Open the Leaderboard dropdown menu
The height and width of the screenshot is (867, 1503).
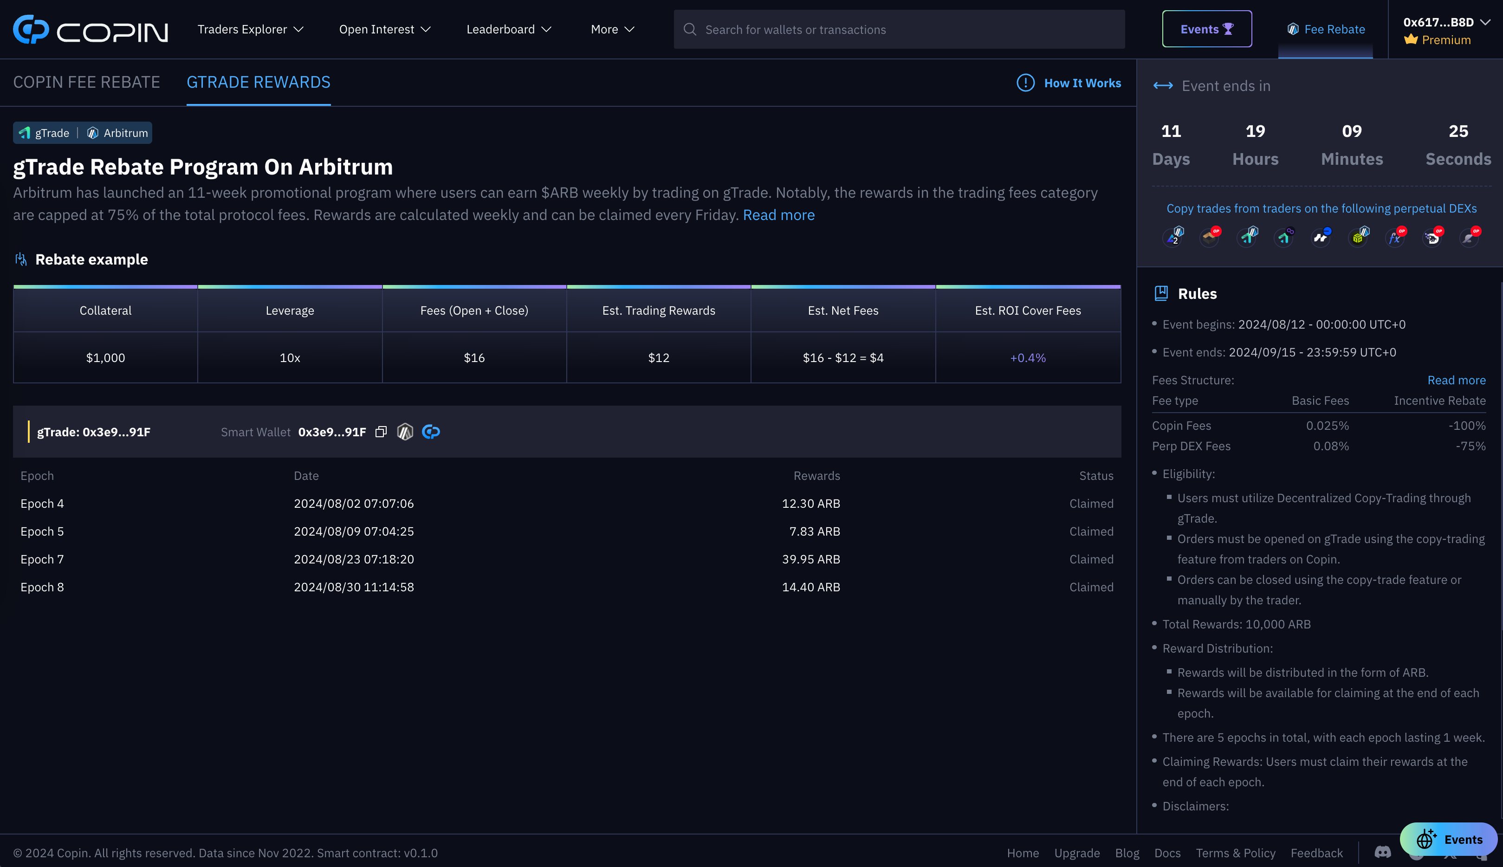pos(509,29)
